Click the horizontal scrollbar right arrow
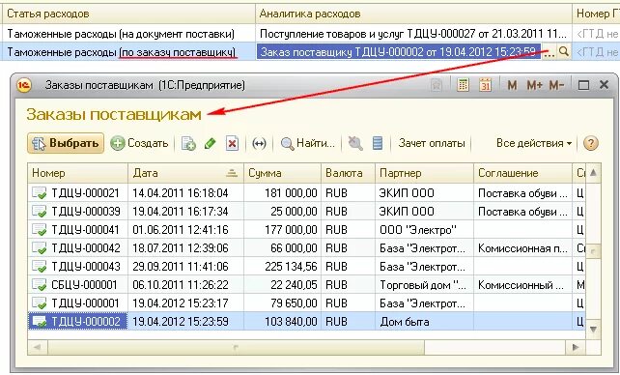This screenshot has width=620, height=375. click(576, 347)
